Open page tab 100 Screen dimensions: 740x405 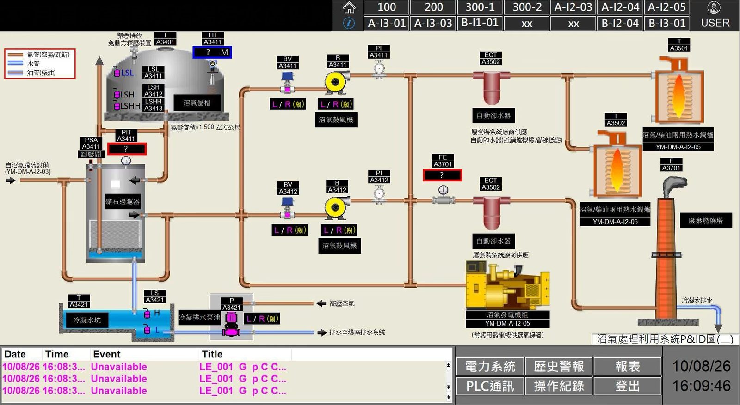point(387,7)
